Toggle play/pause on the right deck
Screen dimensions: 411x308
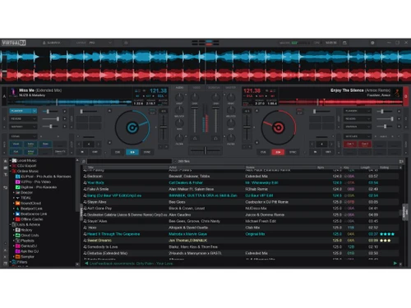click(x=278, y=152)
